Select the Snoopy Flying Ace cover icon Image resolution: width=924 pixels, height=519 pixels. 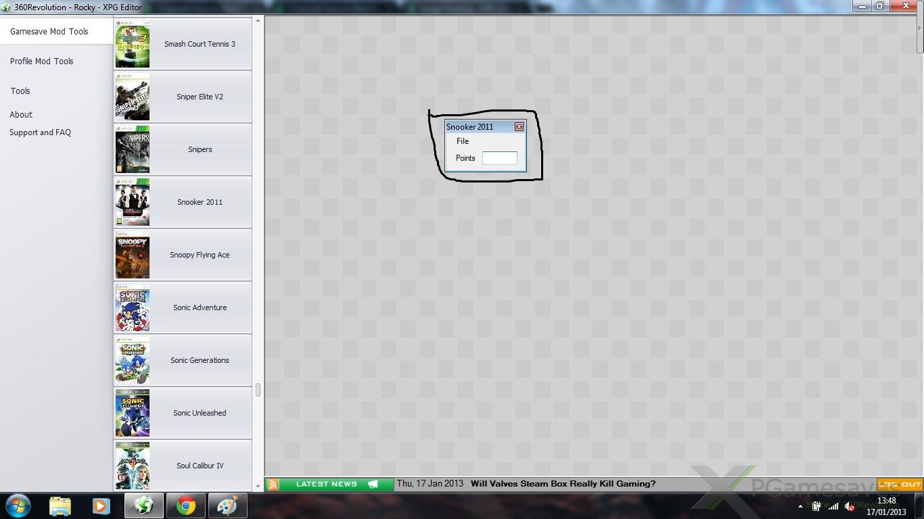point(133,255)
